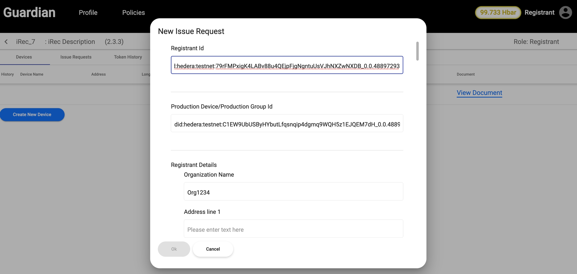Open the user avatar icon
The height and width of the screenshot is (274, 577).
click(565, 13)
